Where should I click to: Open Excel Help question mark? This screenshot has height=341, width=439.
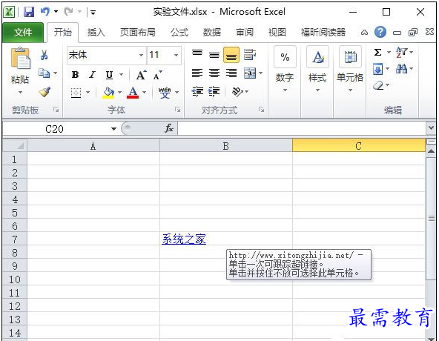point(380,32)
